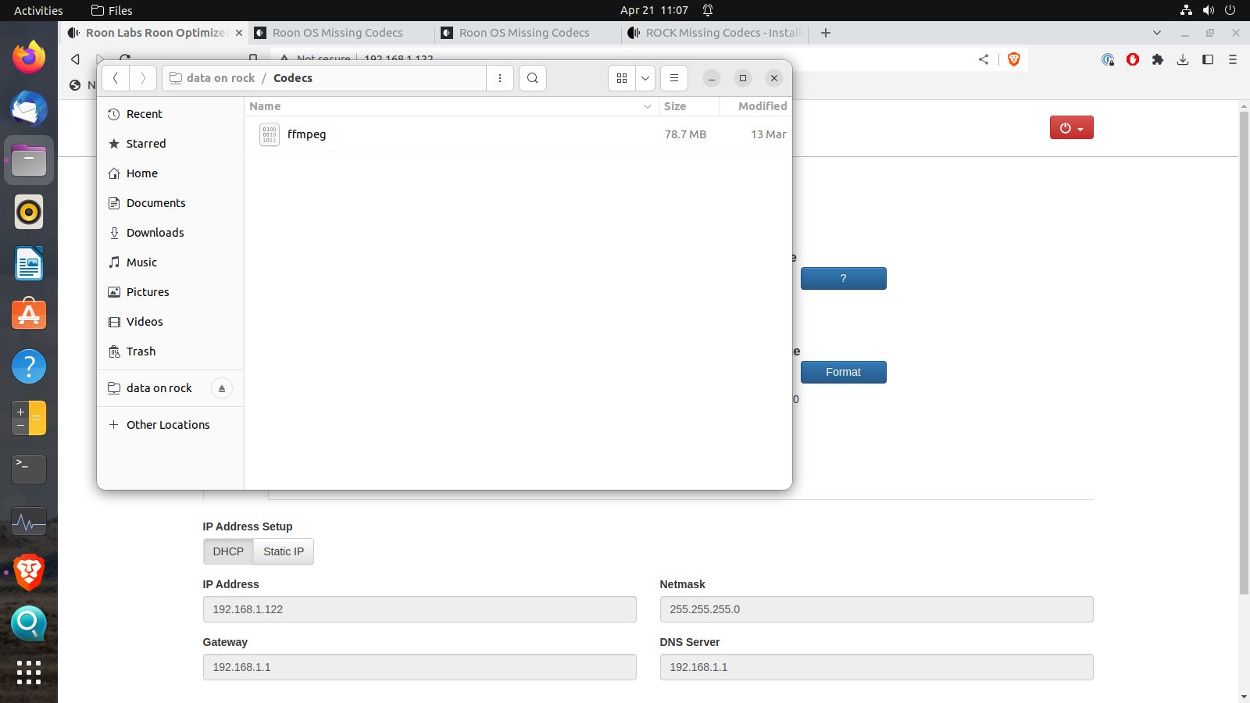Open the Rhythmbox speaker icon in dock
The width and height of the screenshot is (1250, 703).
[x=29, y=212]
